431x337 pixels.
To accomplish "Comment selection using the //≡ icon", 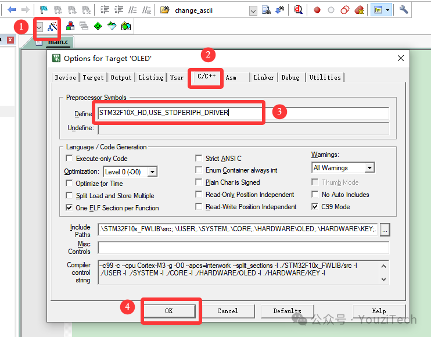I will 132,10.
